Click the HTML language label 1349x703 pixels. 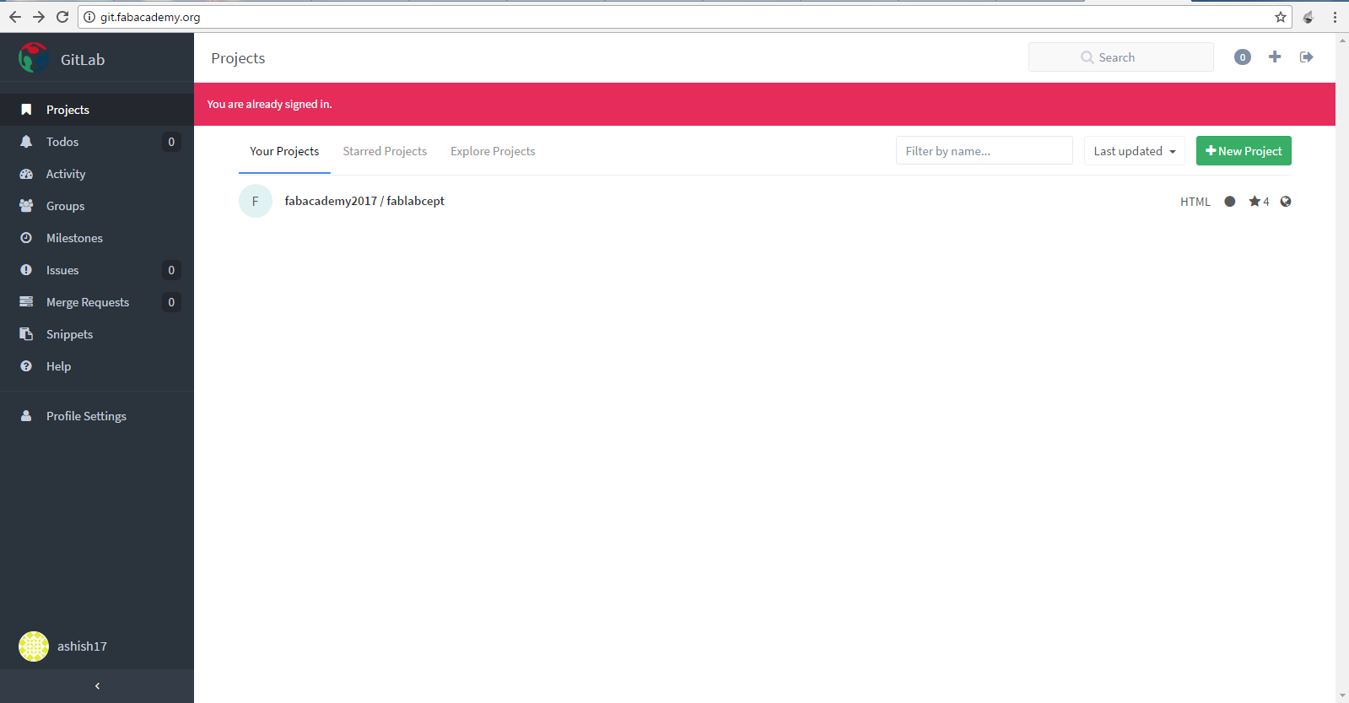pyautogui.click(x=1195, y=202)
